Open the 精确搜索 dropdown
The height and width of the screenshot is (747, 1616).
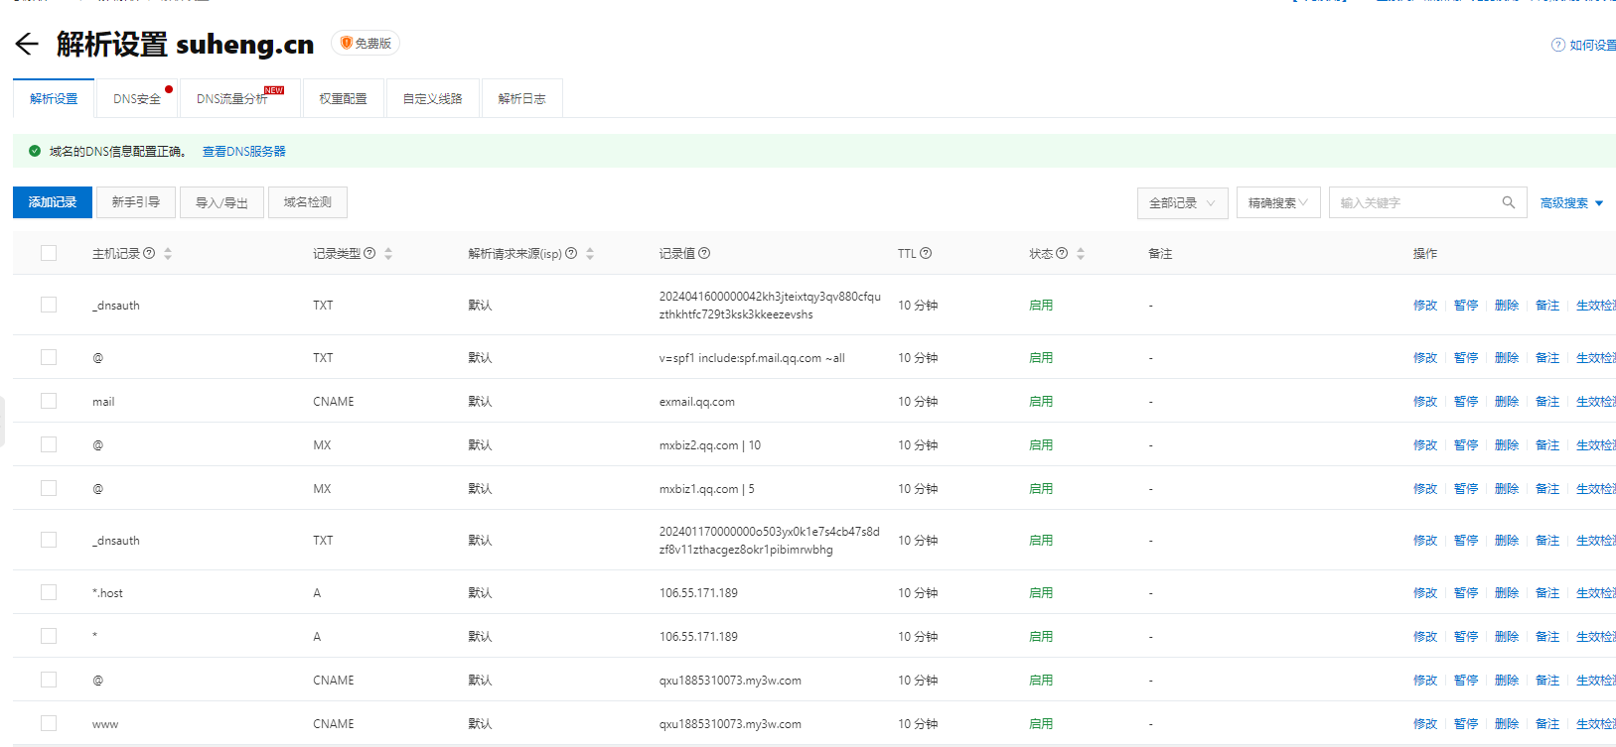[1278, 202]
